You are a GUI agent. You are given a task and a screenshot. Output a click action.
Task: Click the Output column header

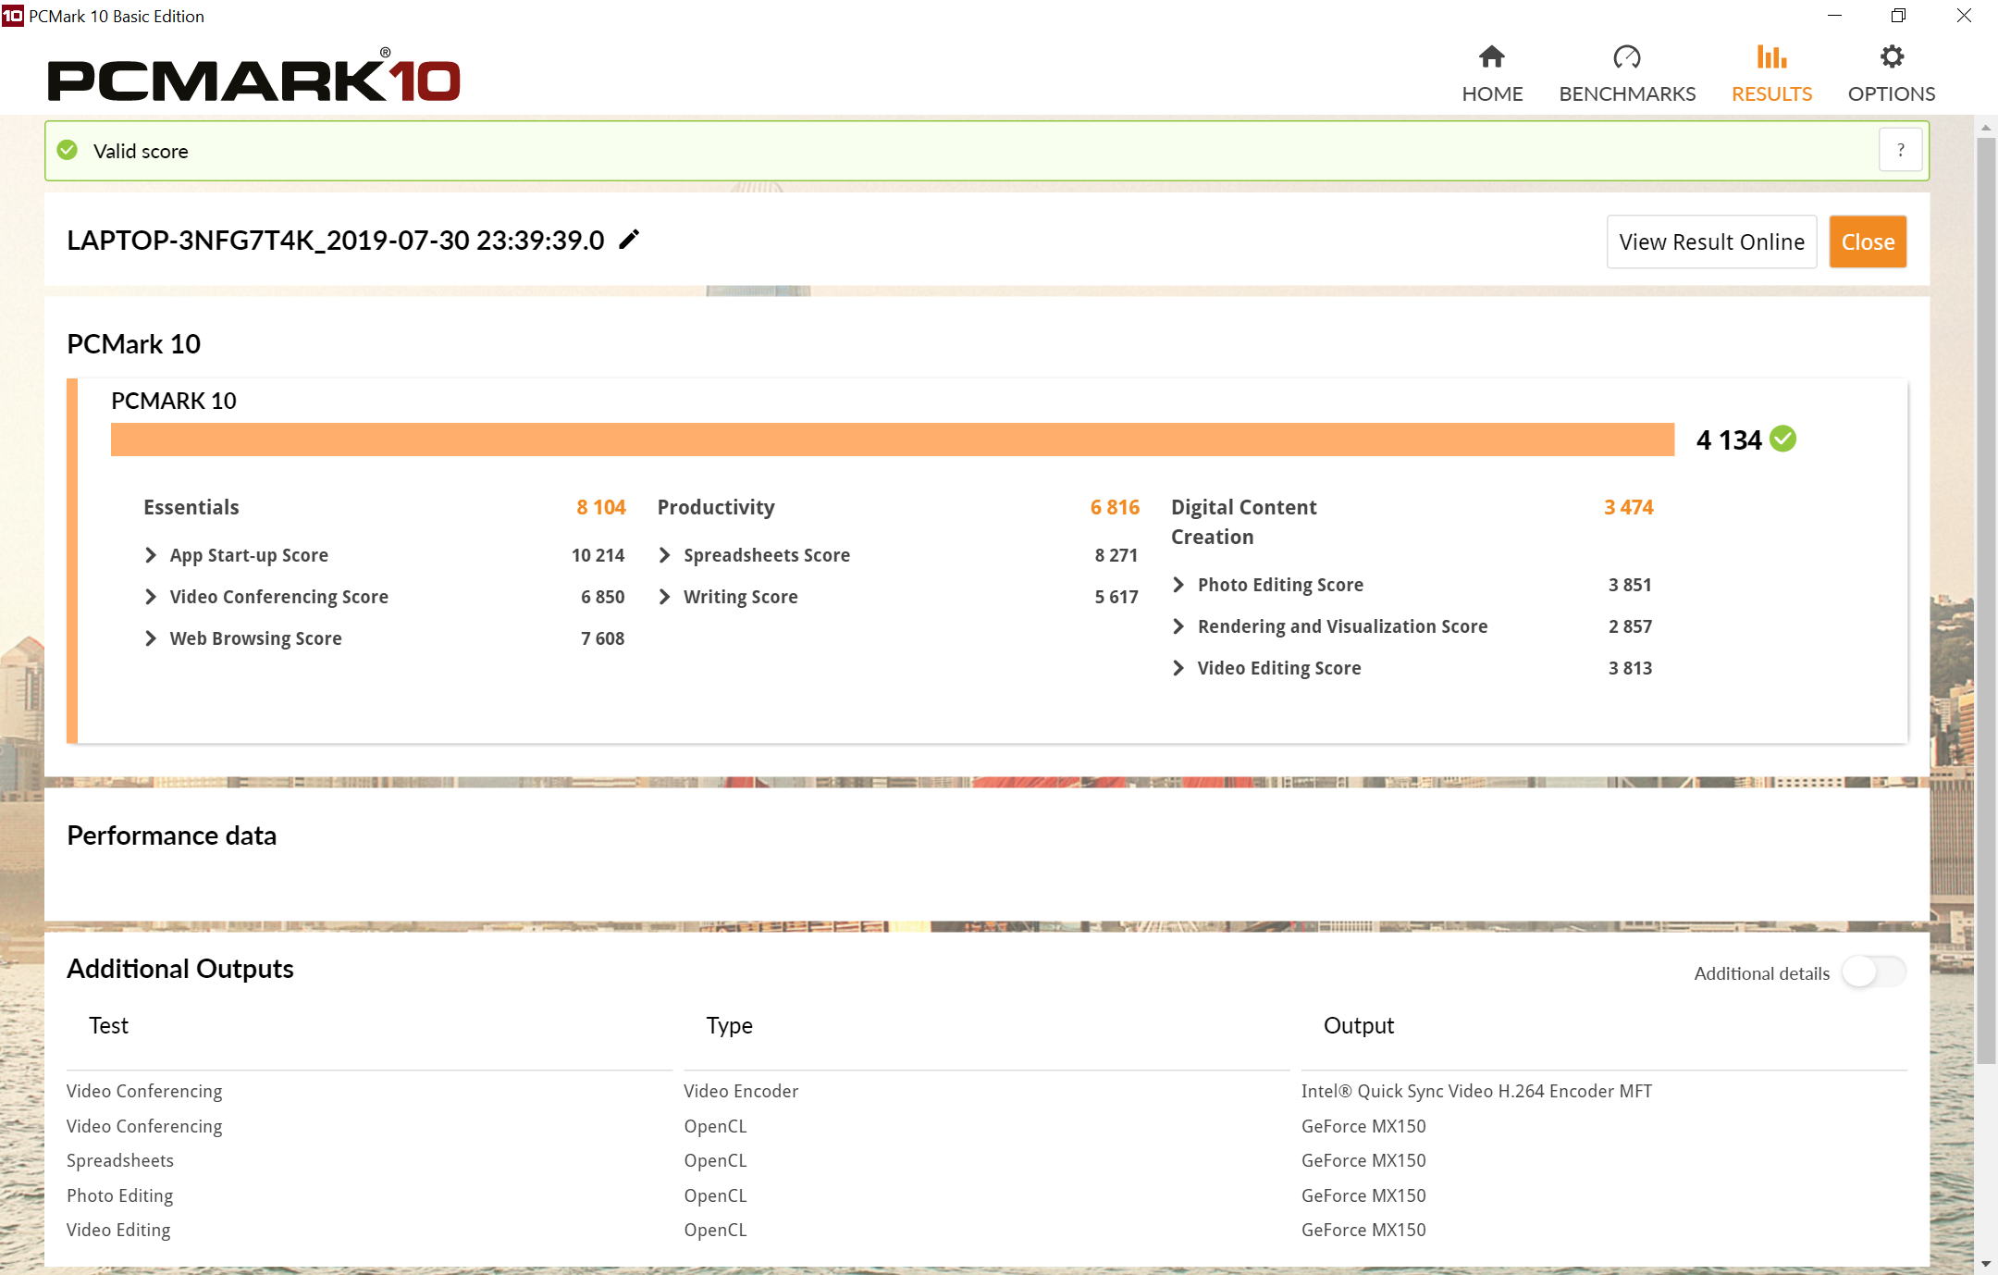[x=1359, y=1025]
